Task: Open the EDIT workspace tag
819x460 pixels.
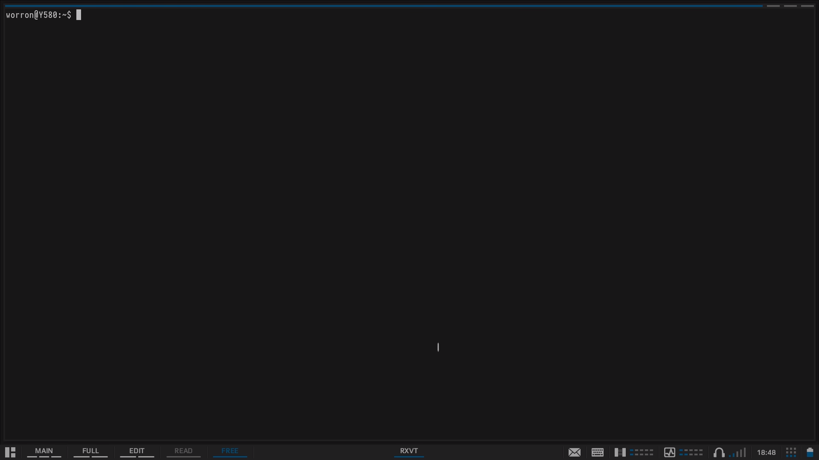Action: (x=136, y=451)
